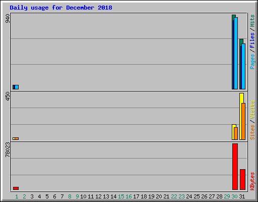Click the Files legend label
Viewport: 258px width, 202px height.
252,40
